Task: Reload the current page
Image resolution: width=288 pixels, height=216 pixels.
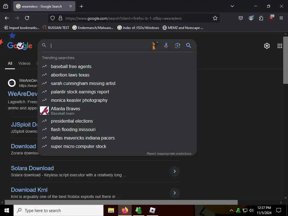Action: point(27,18)
